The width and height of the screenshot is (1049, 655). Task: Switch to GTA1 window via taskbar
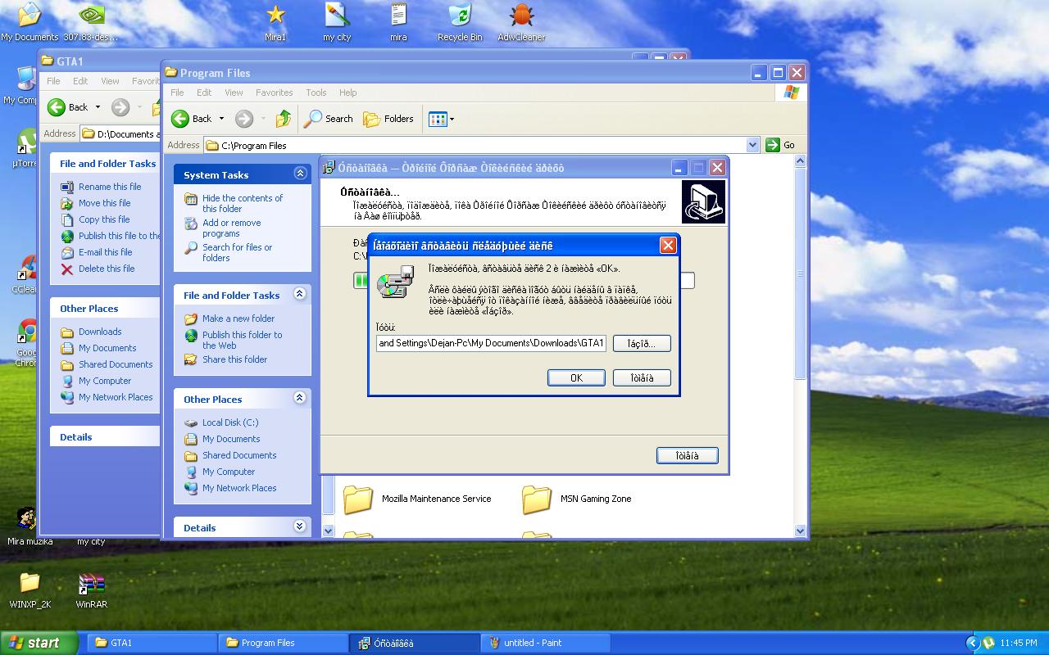tap(152, 643)
